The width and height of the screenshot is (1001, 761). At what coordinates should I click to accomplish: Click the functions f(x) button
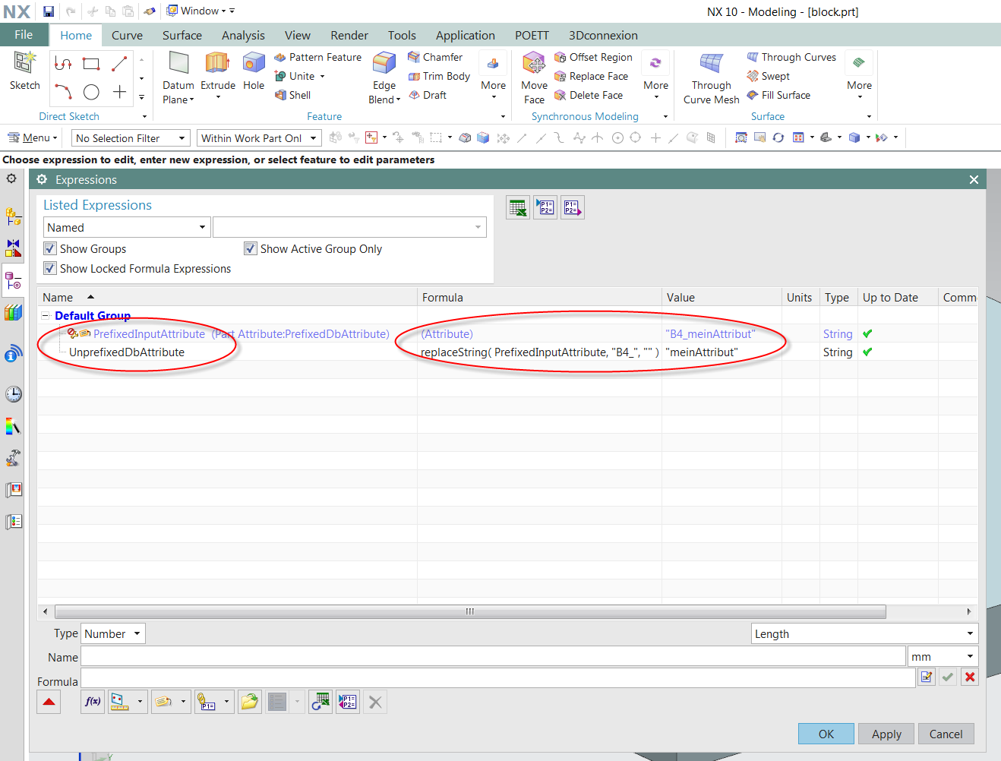point(93,702)
